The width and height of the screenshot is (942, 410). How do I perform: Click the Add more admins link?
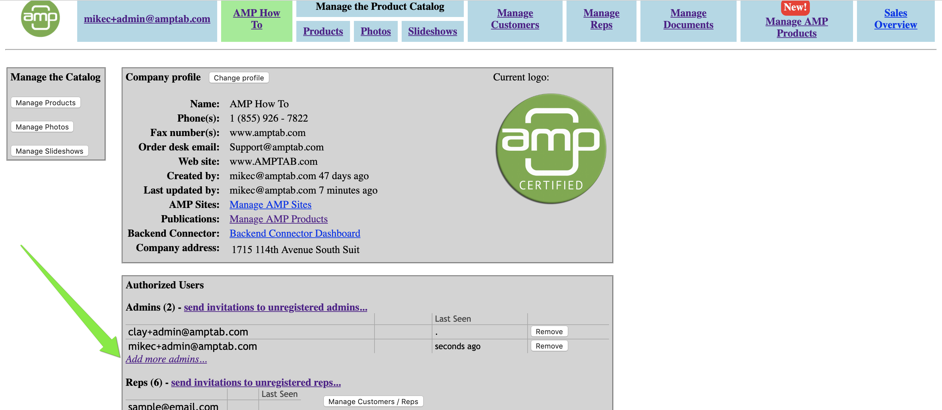166,359
